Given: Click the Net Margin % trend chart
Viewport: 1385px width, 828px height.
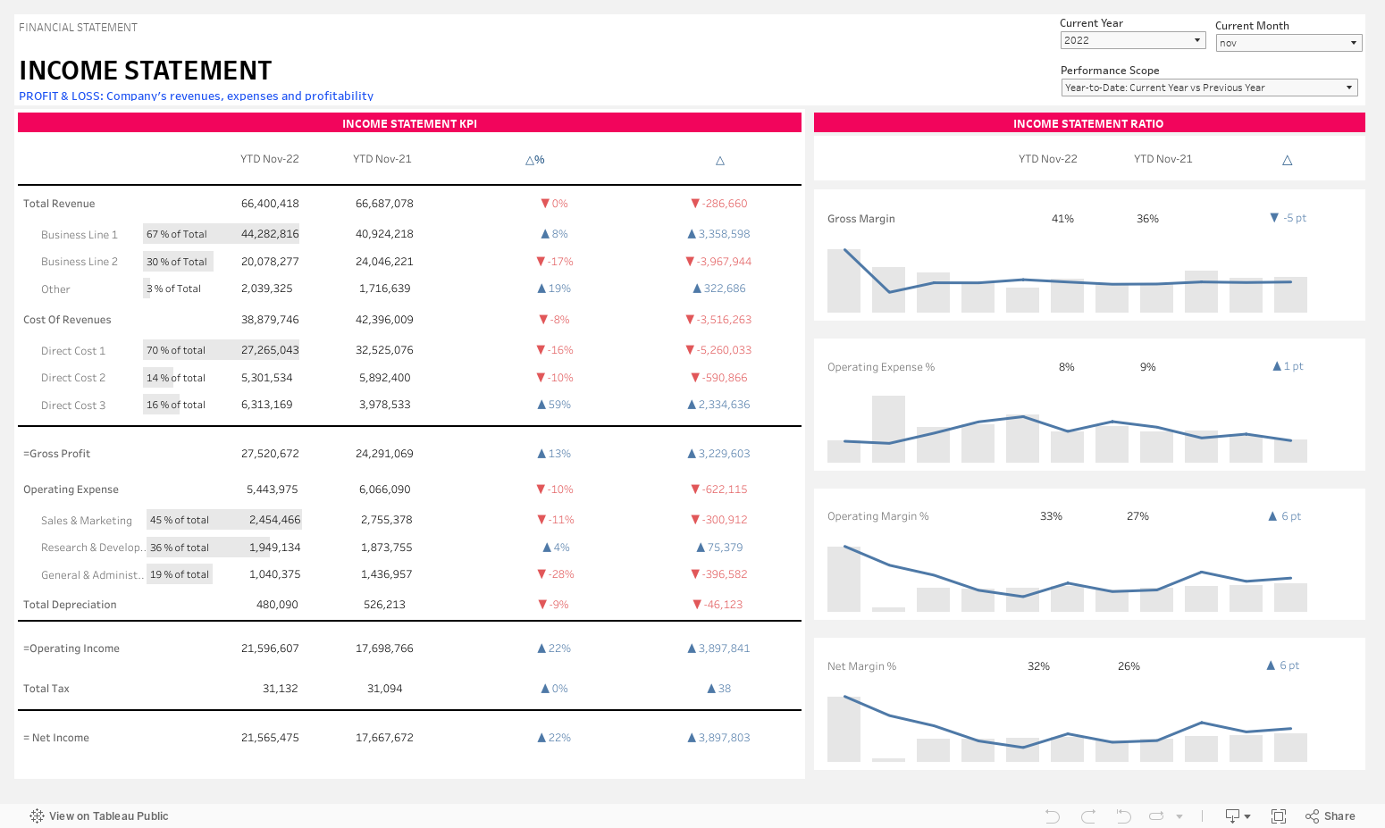Looking at the screenshot, I should [1067, 727].
